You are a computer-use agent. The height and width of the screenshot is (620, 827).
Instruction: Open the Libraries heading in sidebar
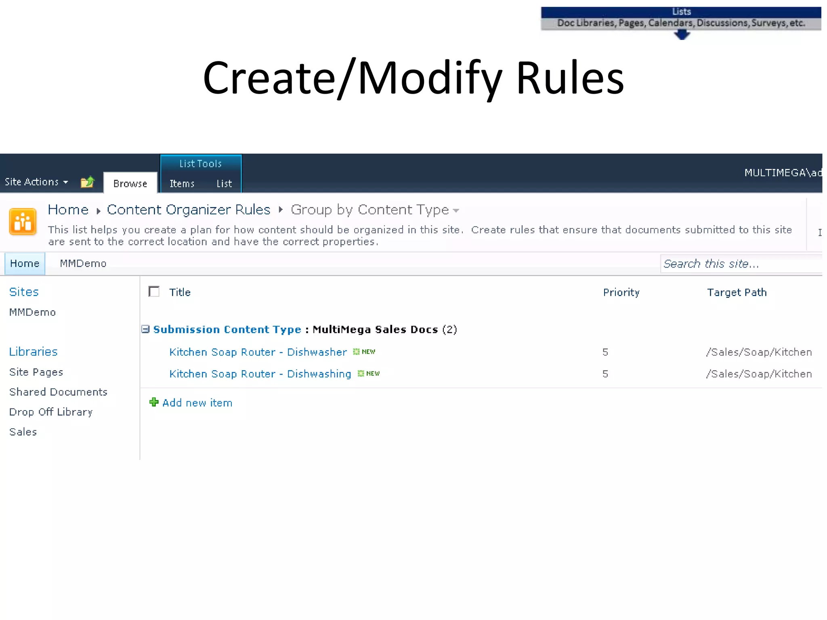pos(34,352)
